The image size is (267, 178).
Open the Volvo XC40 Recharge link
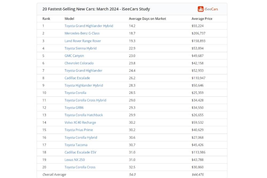tap(80, 122)
